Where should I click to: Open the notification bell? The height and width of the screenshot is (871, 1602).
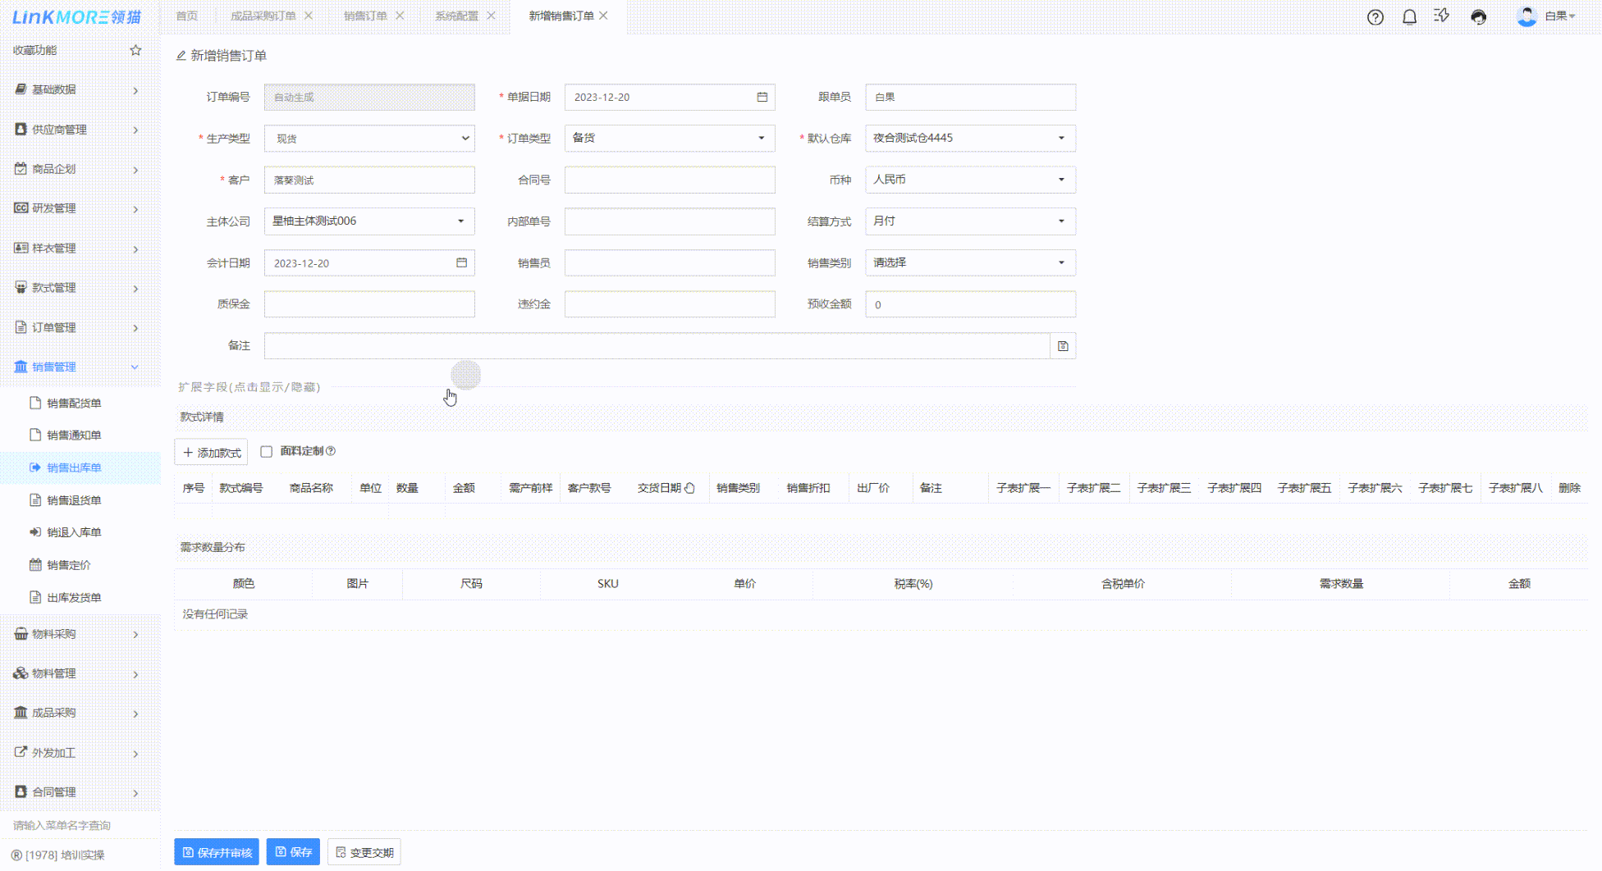click(x=1409, y=17)
